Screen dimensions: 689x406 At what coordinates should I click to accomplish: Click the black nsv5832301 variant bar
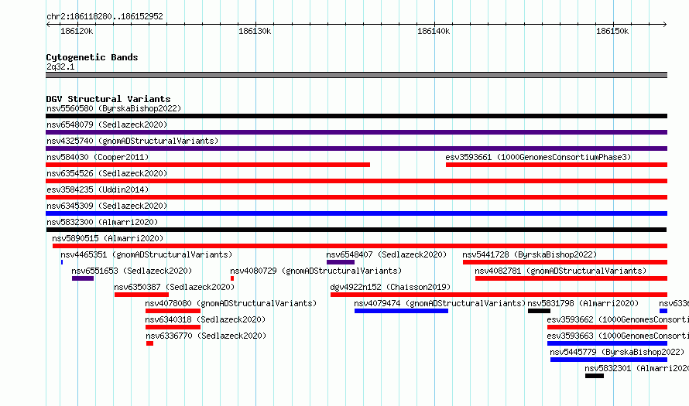[x=595, y=376]
